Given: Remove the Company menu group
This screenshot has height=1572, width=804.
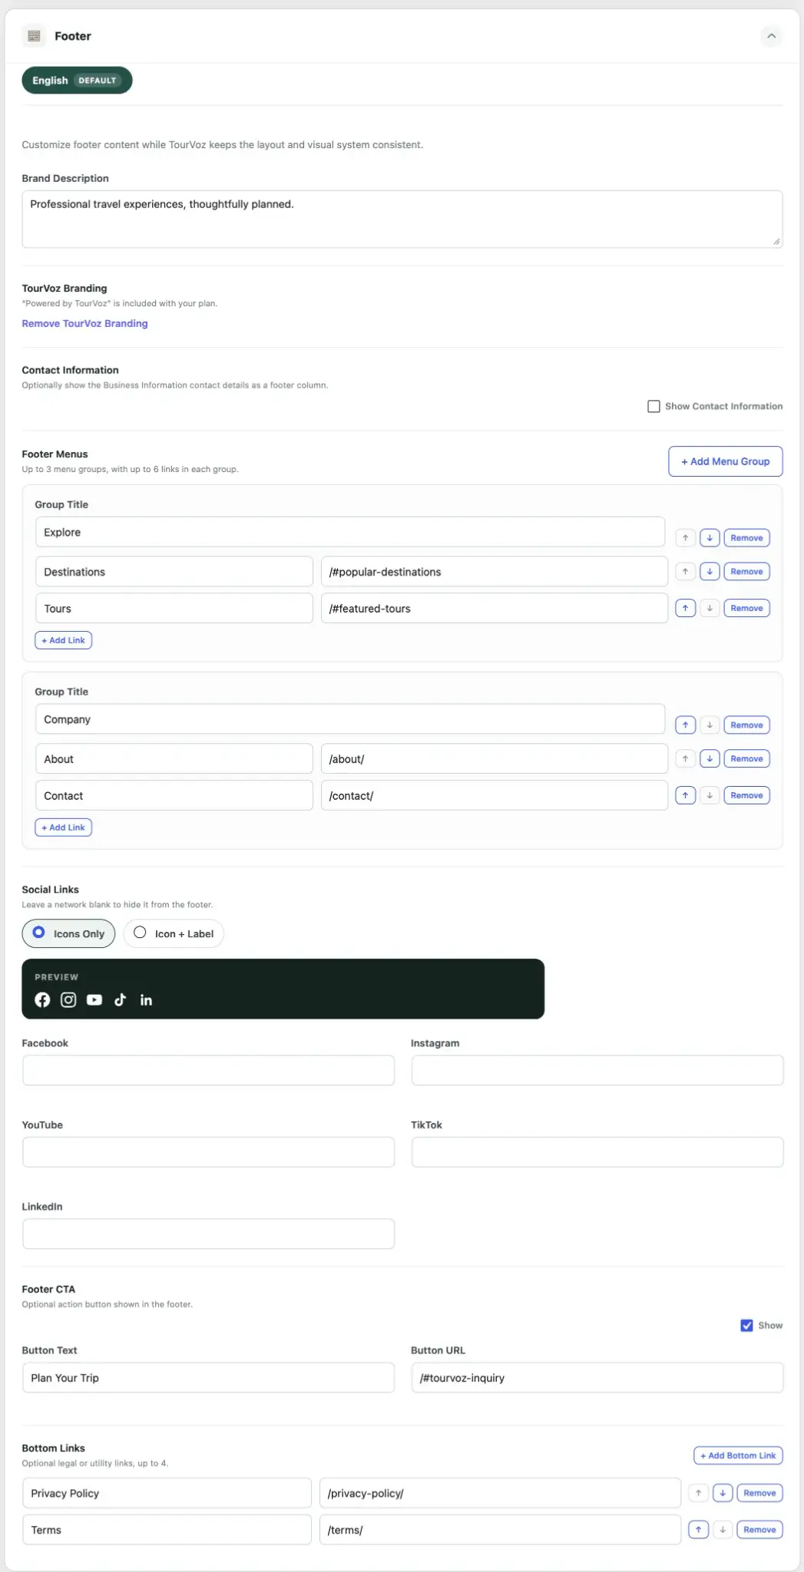Looking at the screenshot, I should [x=746, y=725].
